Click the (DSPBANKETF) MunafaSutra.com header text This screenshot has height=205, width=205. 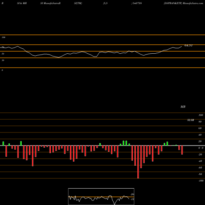coord(183,3)
